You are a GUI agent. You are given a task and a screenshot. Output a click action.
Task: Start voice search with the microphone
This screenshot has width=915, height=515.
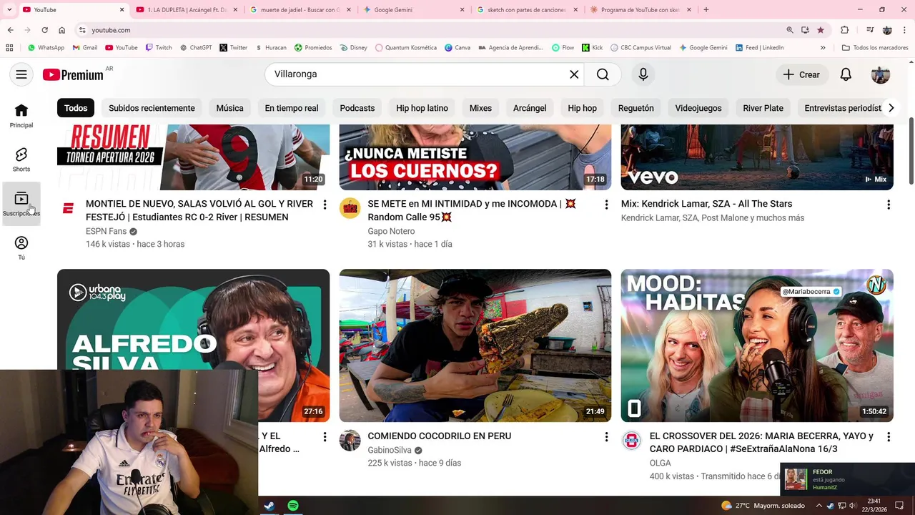(643, 74)
